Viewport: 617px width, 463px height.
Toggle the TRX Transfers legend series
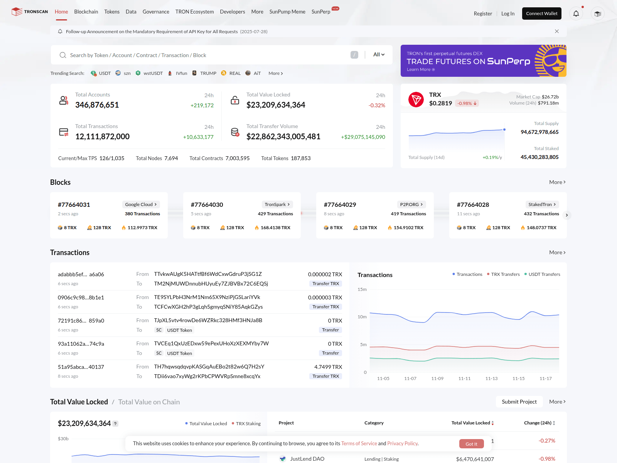pos(503,274)
